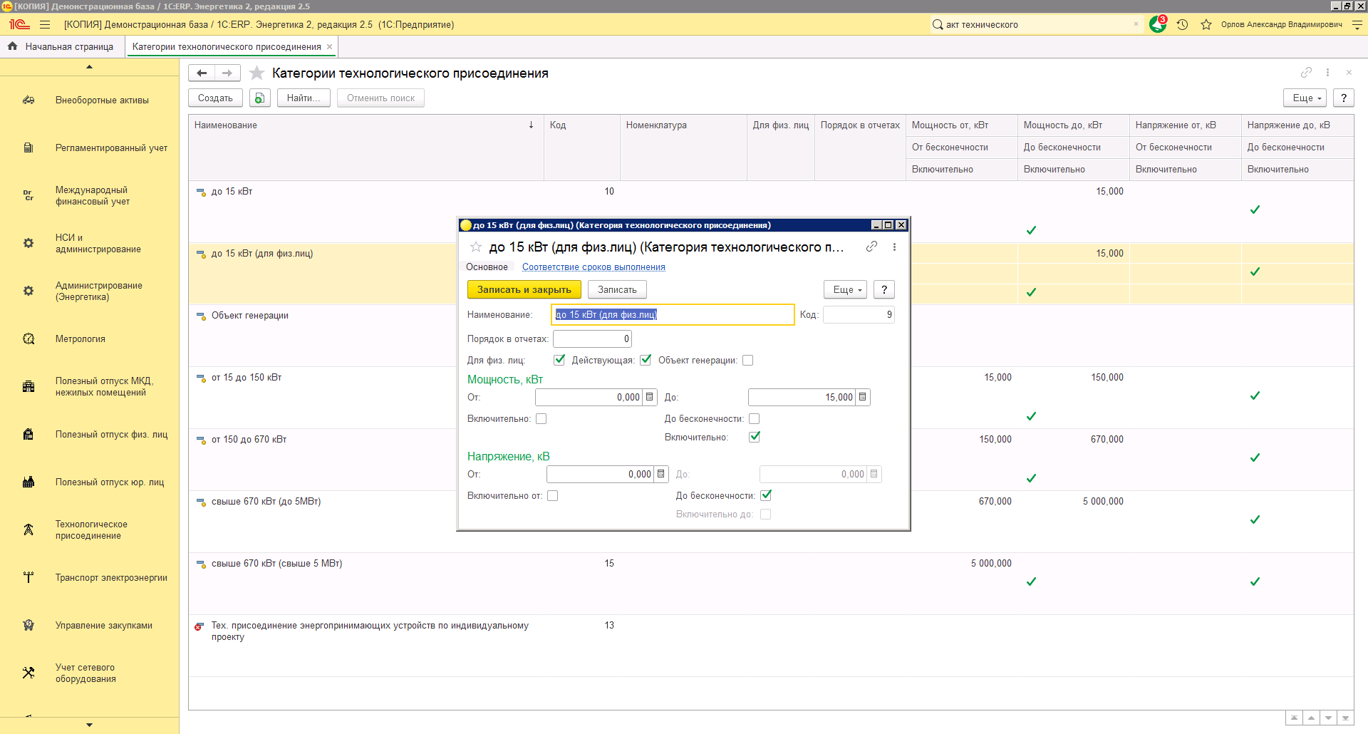Open notifications bell with badge
This screenshot has height=734, width=1368.
pyautogui.click(x=1158, y=24)
